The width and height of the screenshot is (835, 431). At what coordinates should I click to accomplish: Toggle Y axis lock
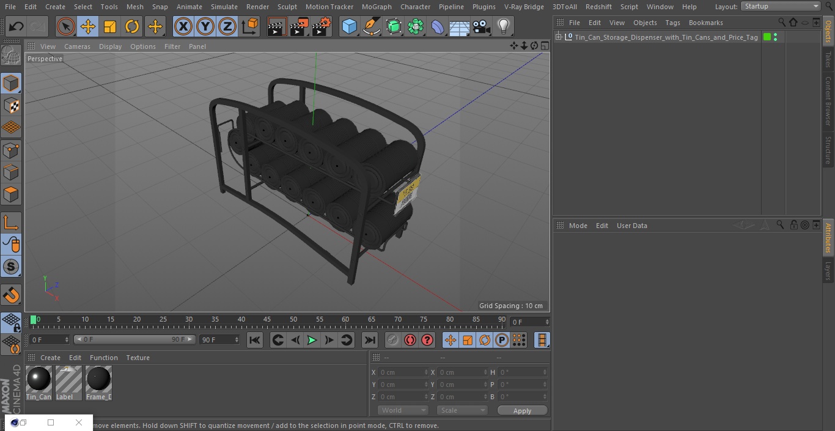[x=205, y=26]
